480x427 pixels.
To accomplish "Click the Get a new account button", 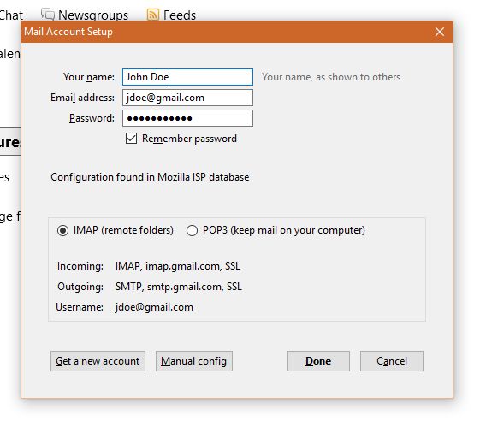I will (98, 361).
